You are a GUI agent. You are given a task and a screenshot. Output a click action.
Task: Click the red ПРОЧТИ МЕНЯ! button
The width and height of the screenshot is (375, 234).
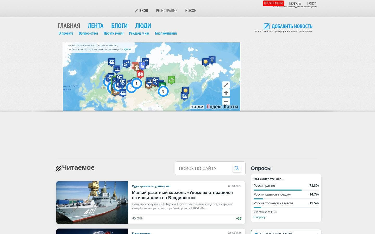point(273,3)
